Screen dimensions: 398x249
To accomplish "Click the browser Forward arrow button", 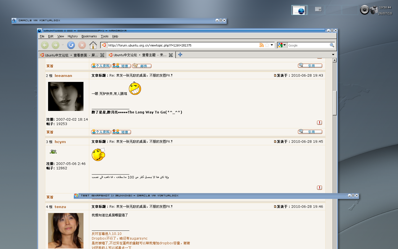I will pyautogui.click(x=56, y=45).
